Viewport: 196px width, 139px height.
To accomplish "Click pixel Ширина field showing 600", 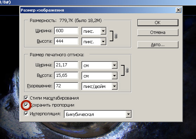I will [66, 31].
